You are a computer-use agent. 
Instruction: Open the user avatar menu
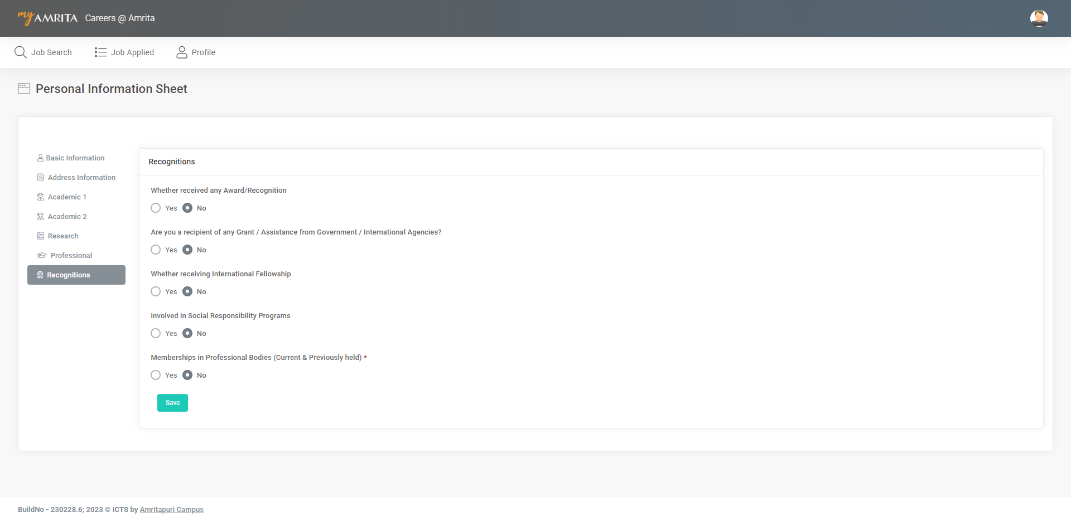[1039, 18]
